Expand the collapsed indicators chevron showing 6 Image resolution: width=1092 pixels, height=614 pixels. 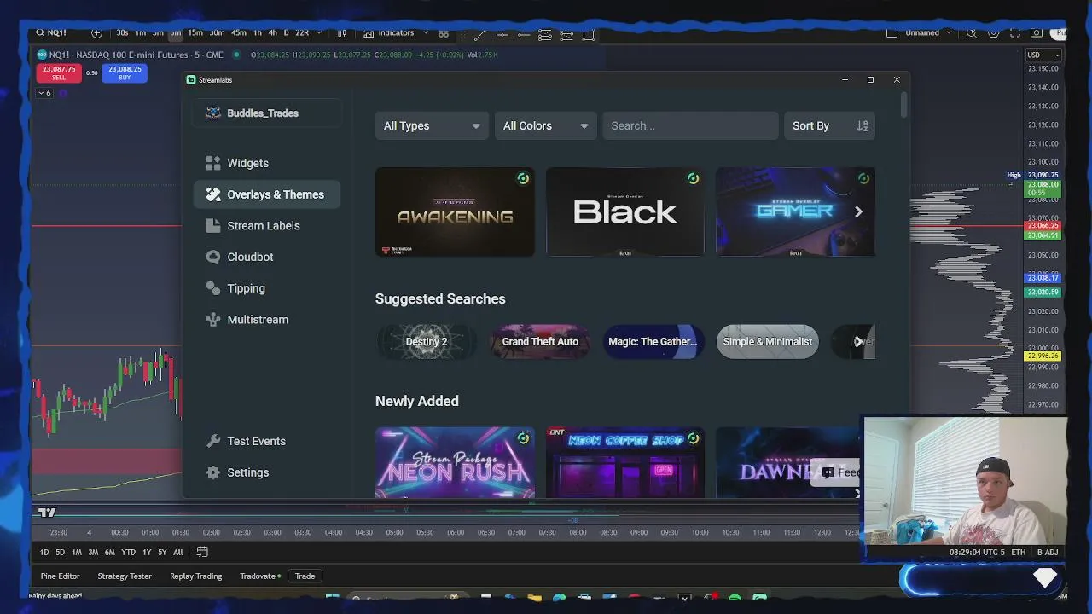click(x=44, y=93)
